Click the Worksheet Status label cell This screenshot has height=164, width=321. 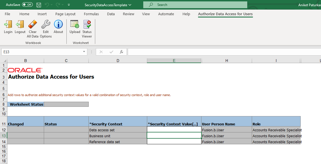[25, 104]
